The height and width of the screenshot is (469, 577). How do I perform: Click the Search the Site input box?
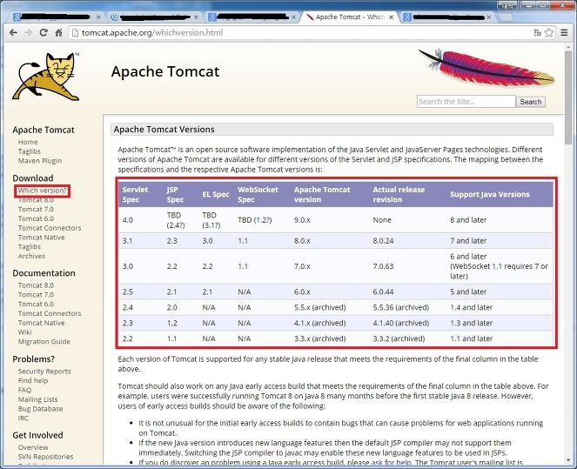tap(466, 102)
